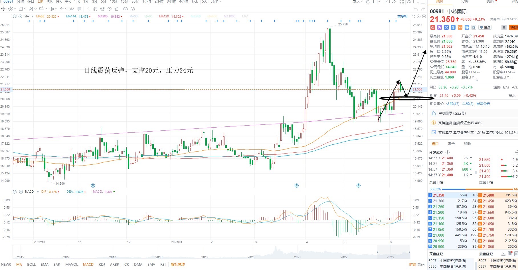
Task: Click the earnings 'E' marker near November
Action: 93,186
